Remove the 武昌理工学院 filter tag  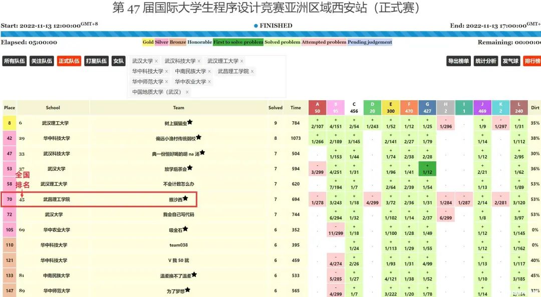click(252, 72)
